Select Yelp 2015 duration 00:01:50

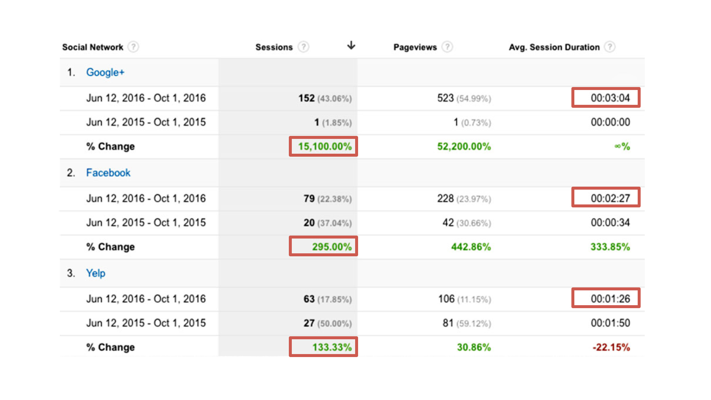pos(610,323)
